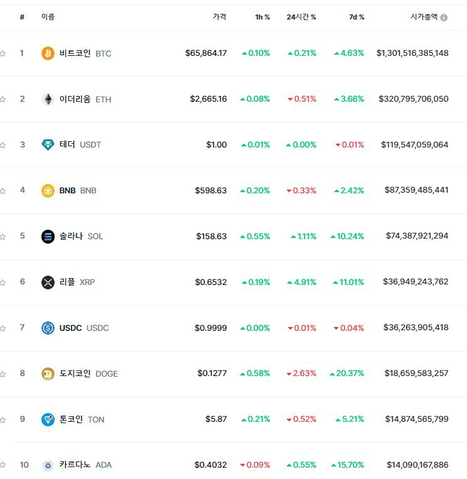Toggle watchlist star for BNB row

point(3,191)
